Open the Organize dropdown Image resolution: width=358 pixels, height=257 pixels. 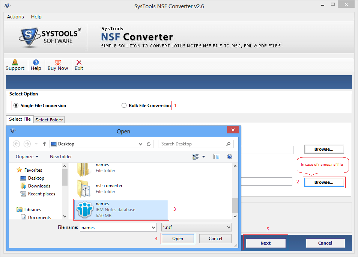(27, 157)
